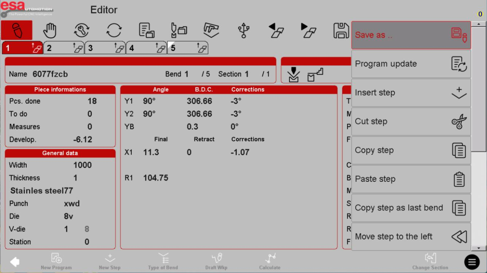The image size is (487, 273).
Task: Select bend step tab 5
Action: [x=187, y=48]
